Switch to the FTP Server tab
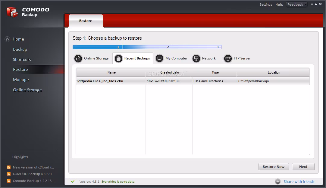Screen dimensions: 326x188 click(x=237, y=59)
